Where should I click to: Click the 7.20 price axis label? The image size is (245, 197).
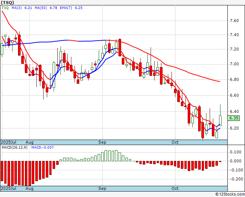tap(234, 49)
